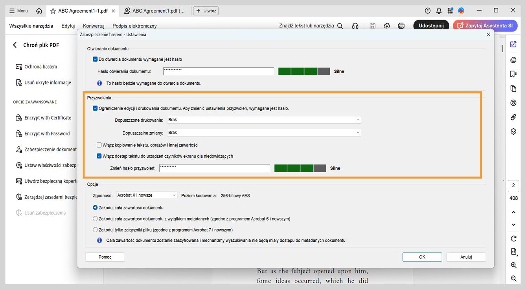Open Dopuszczalne zmiany dropdown
This screenshot has height=290, width=526.
[x=264, y=133]
